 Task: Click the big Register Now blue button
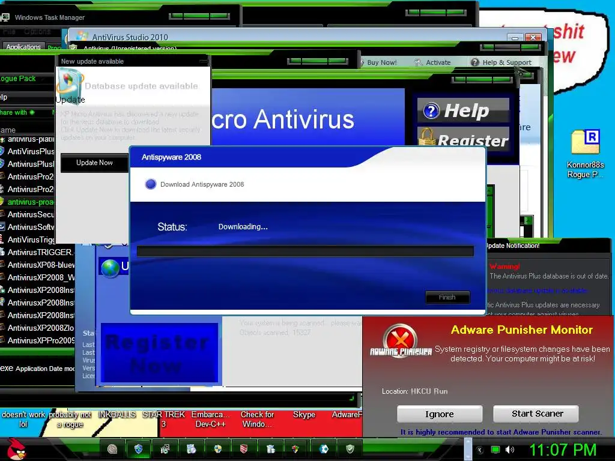tap(159, 352)
